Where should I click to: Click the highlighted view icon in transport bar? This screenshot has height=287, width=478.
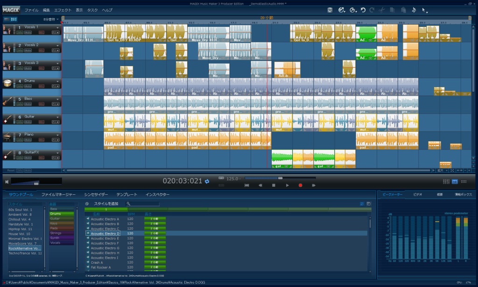(455, 182)
